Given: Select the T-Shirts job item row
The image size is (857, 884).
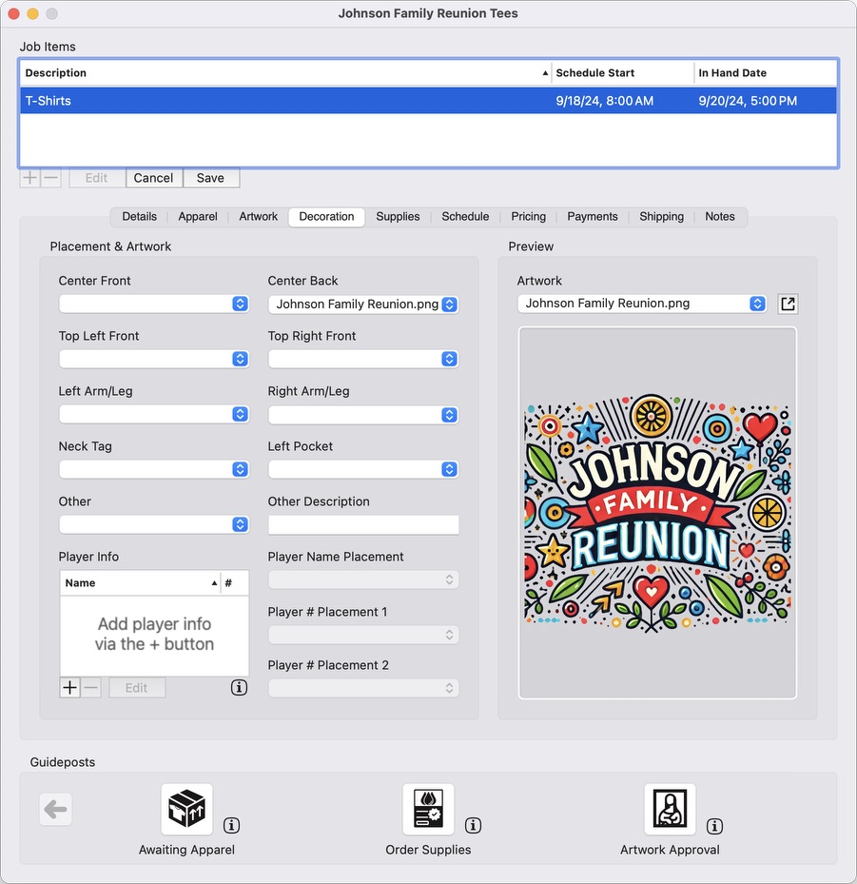Looking at the screenshot, I should pyautogui.click(x=285, y=101).
